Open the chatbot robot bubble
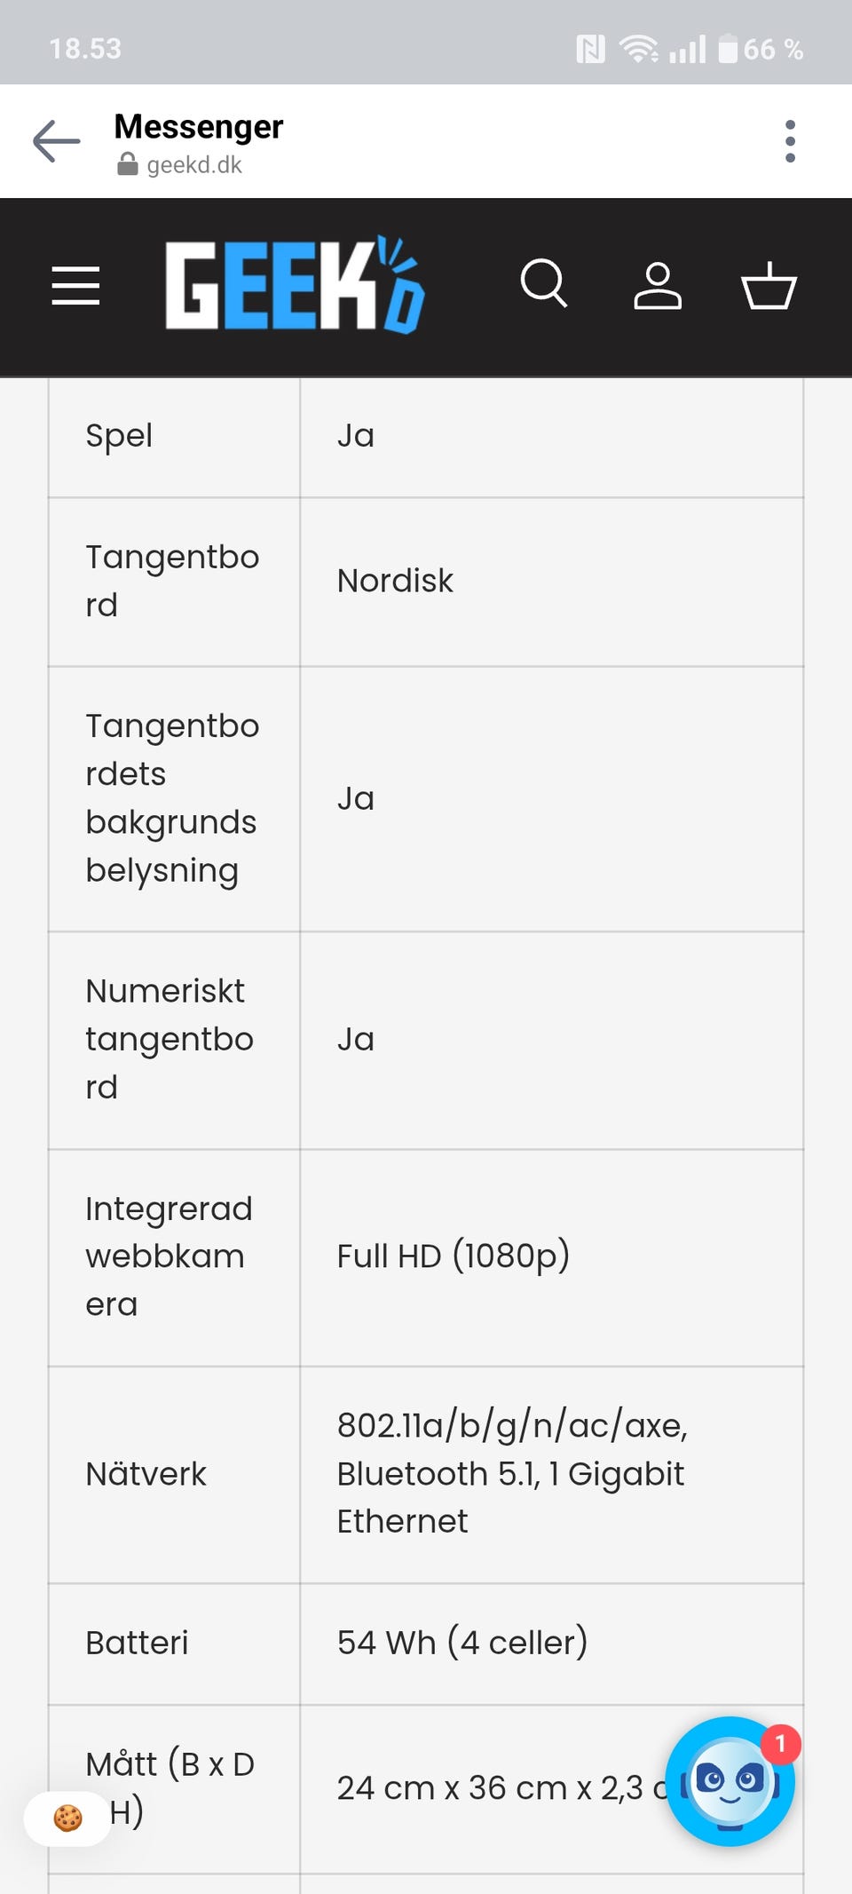The image size is (852, 1894). click(730, 1781)
